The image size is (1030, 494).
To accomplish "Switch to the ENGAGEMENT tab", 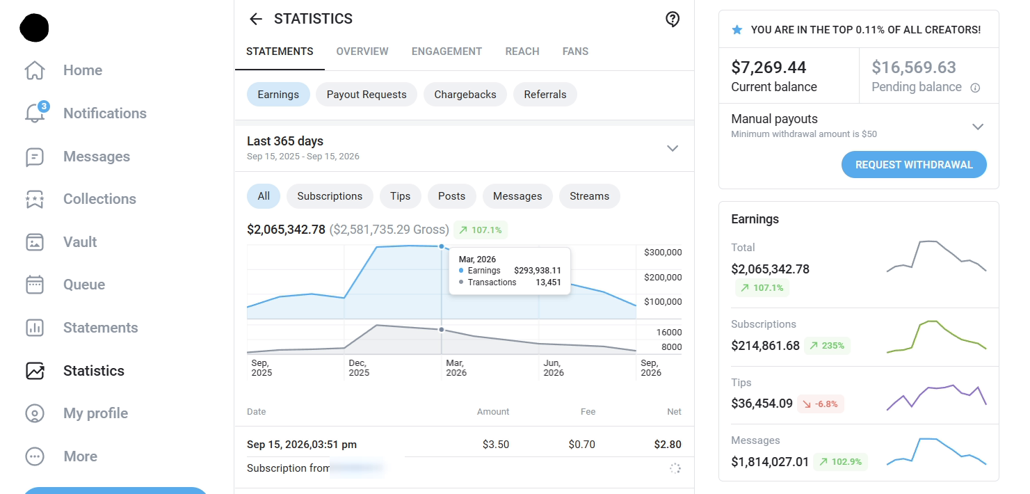I will [x=446, y=51].
